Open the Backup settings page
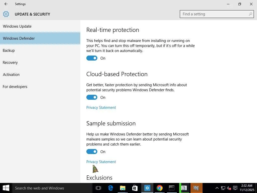 (40, 50)
